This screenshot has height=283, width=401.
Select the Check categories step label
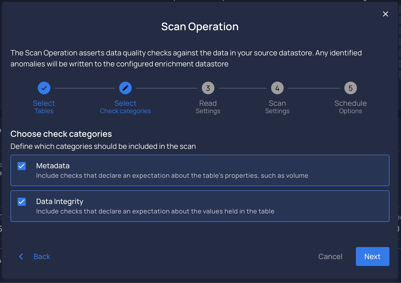coord(125,107)
